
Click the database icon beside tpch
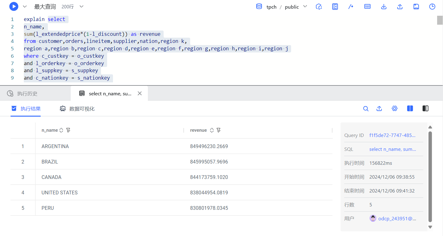click(x=259, y=6)
